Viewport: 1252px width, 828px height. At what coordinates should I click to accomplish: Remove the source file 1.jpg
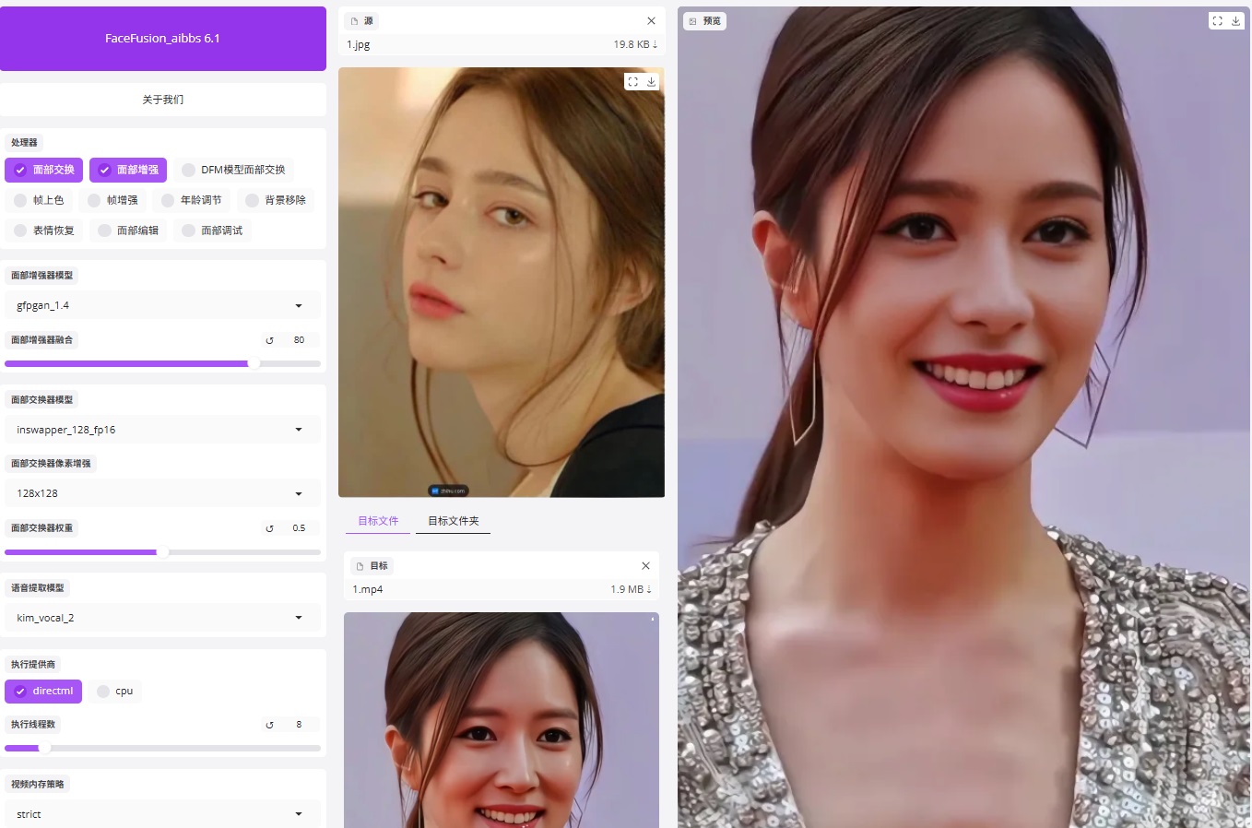click(x=651, y=21)
